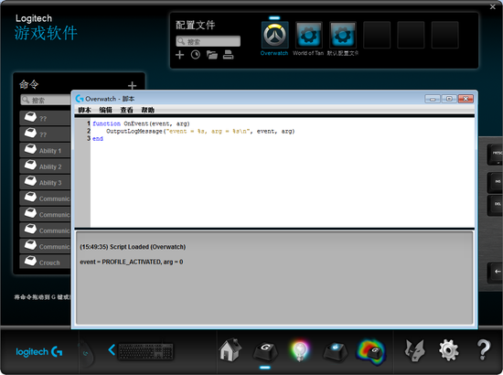Minimize the Overwatch script window

433,99
